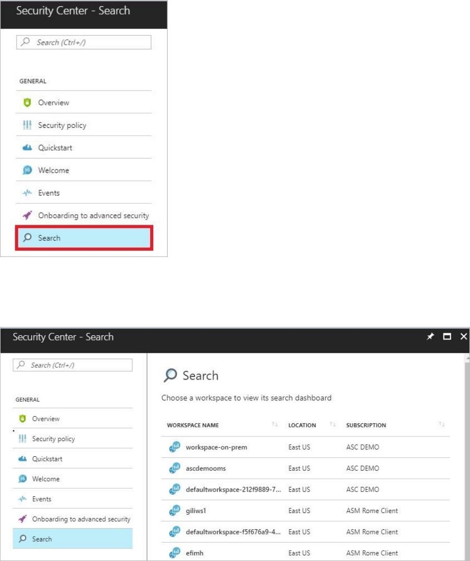
Task: Sort workspaces using the Location column arrows
Action: pos(332,425)
